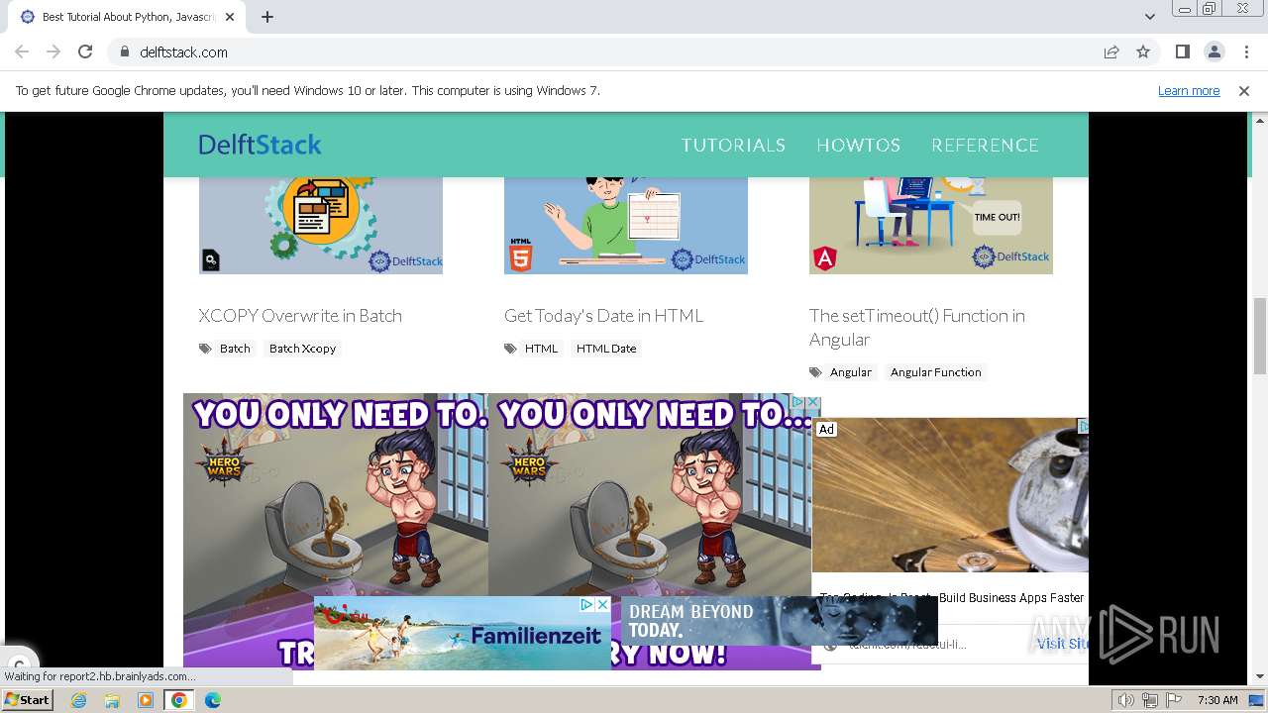The width and height of the screenshot is (1268, 713).
Task: Select the HTML Date tag
Action: 606,349
